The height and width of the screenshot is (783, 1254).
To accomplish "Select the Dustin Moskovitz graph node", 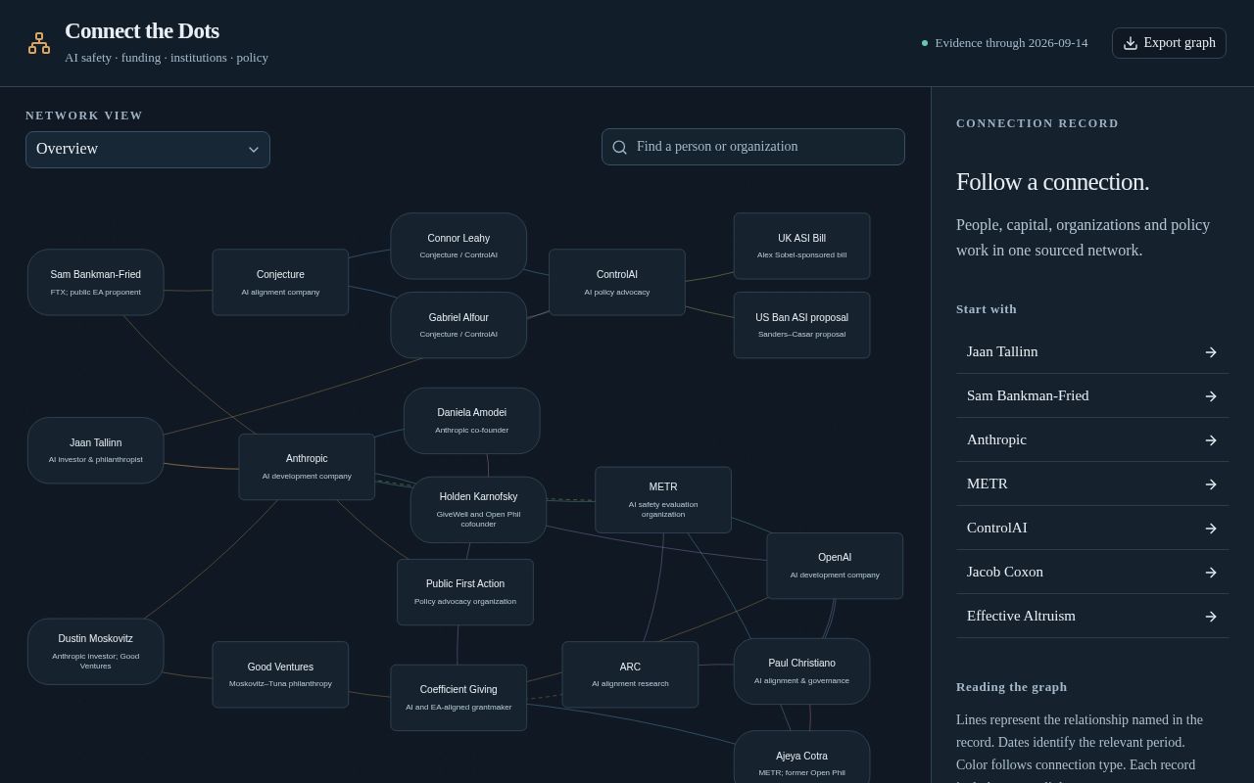I will click(96, 652).
